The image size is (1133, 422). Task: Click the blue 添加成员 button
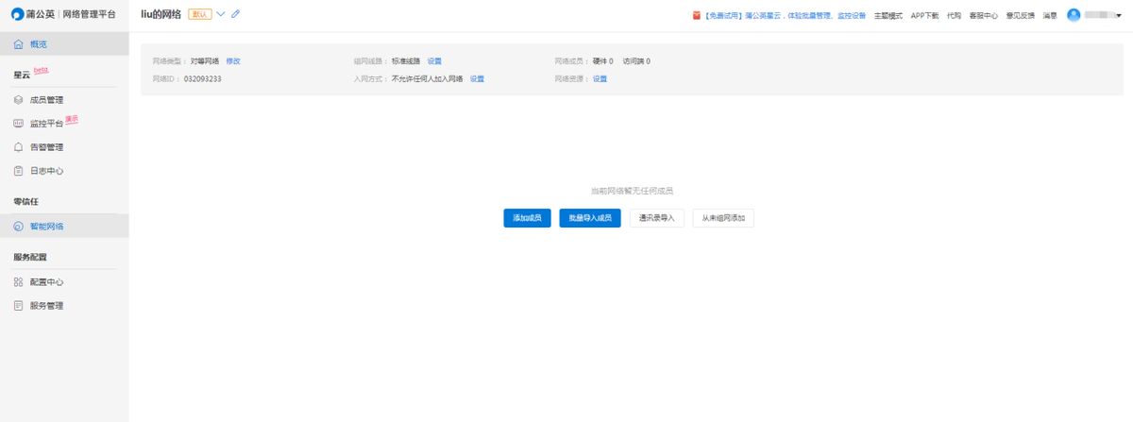(x=527, y=218)
